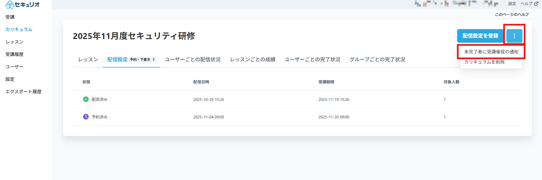Go to 受講履歴 in the sidebar
The image size is (542, 180).
point(14,54)
